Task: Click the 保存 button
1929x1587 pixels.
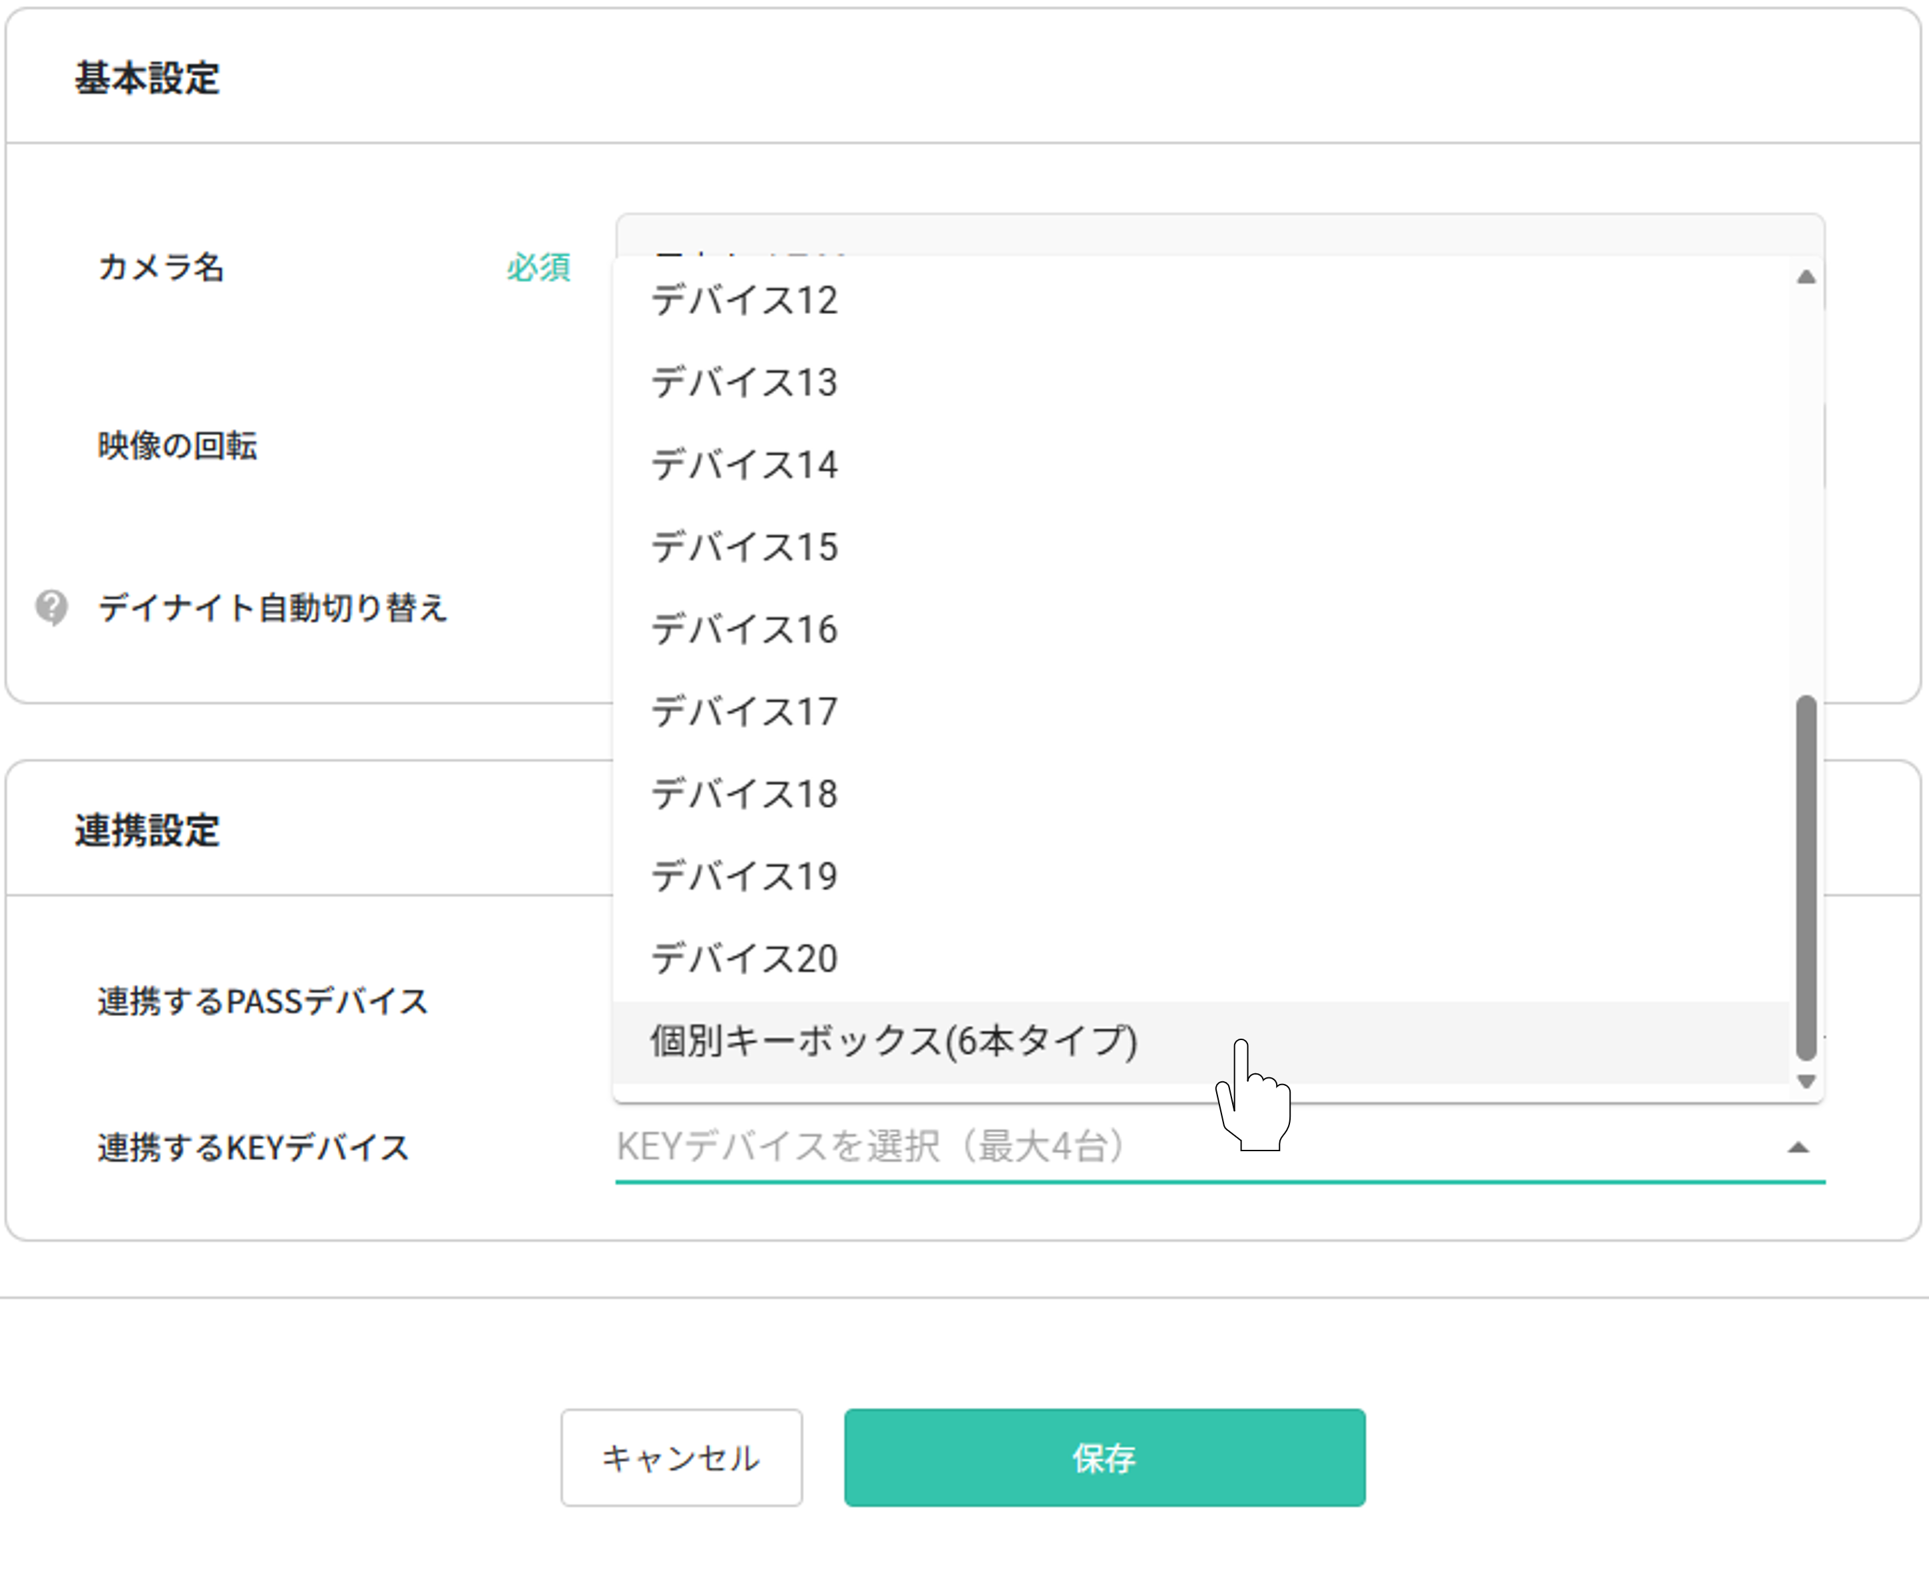Action: [1104, 1458]
